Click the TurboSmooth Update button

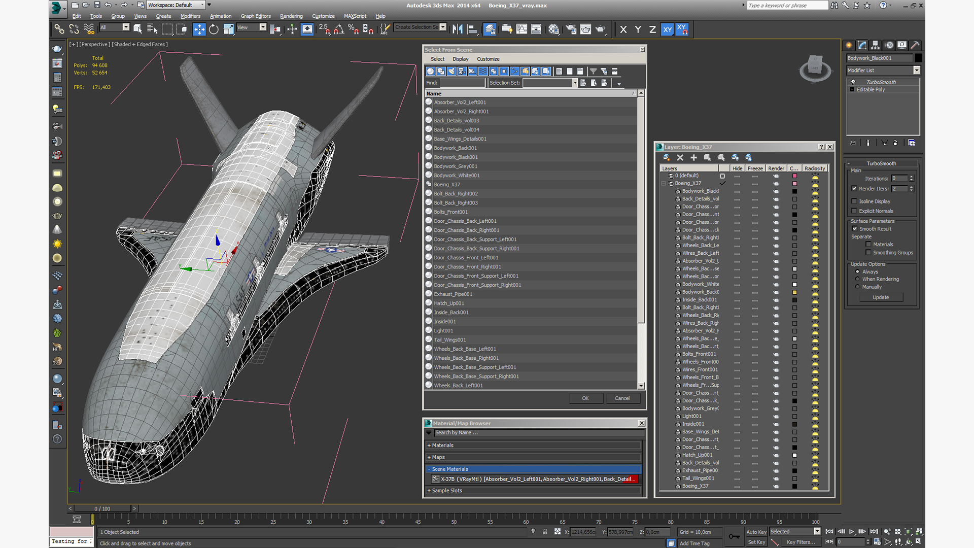[x=881, y=298]
